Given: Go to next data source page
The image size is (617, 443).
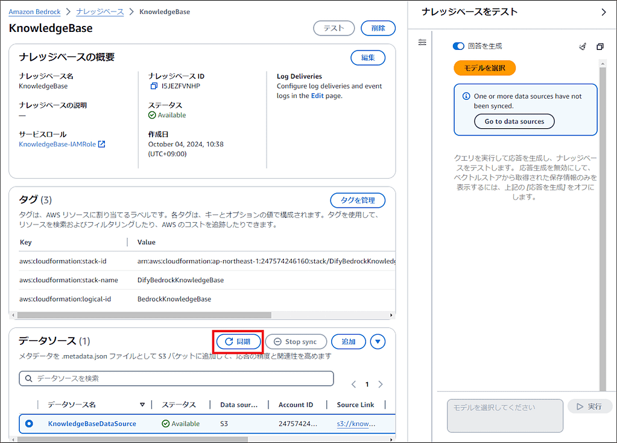Looking at the screenshot, I should click(x=381, y=384).
